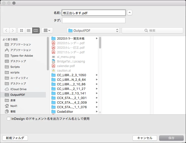Open iCloud Drive in the sidebar

point(23,89)
